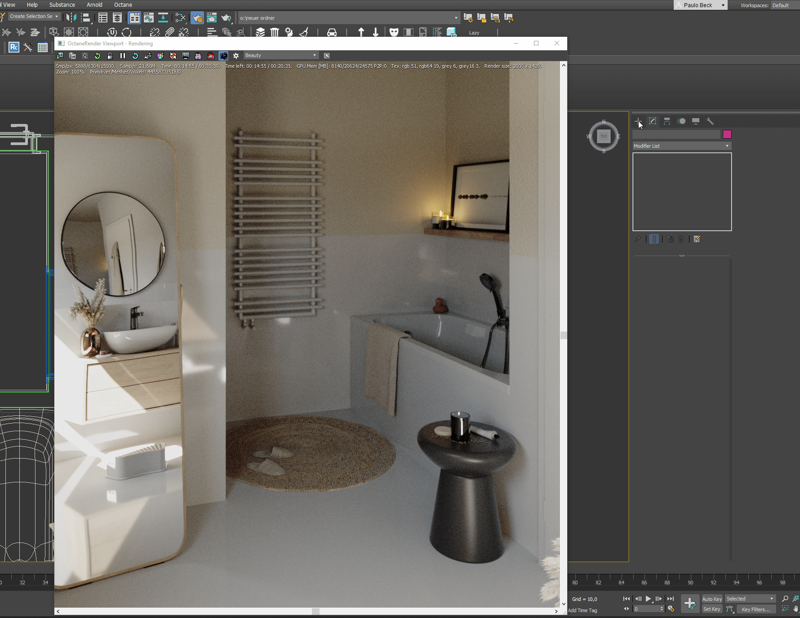
Task: Click the up arrow icon in toolbar
Action: click(361, 32)
